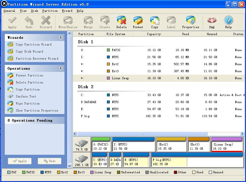The image size is (246, 182).
Task: Select the Linux Swap 16.10 GB block in disk map
Action: click(227, 144)
